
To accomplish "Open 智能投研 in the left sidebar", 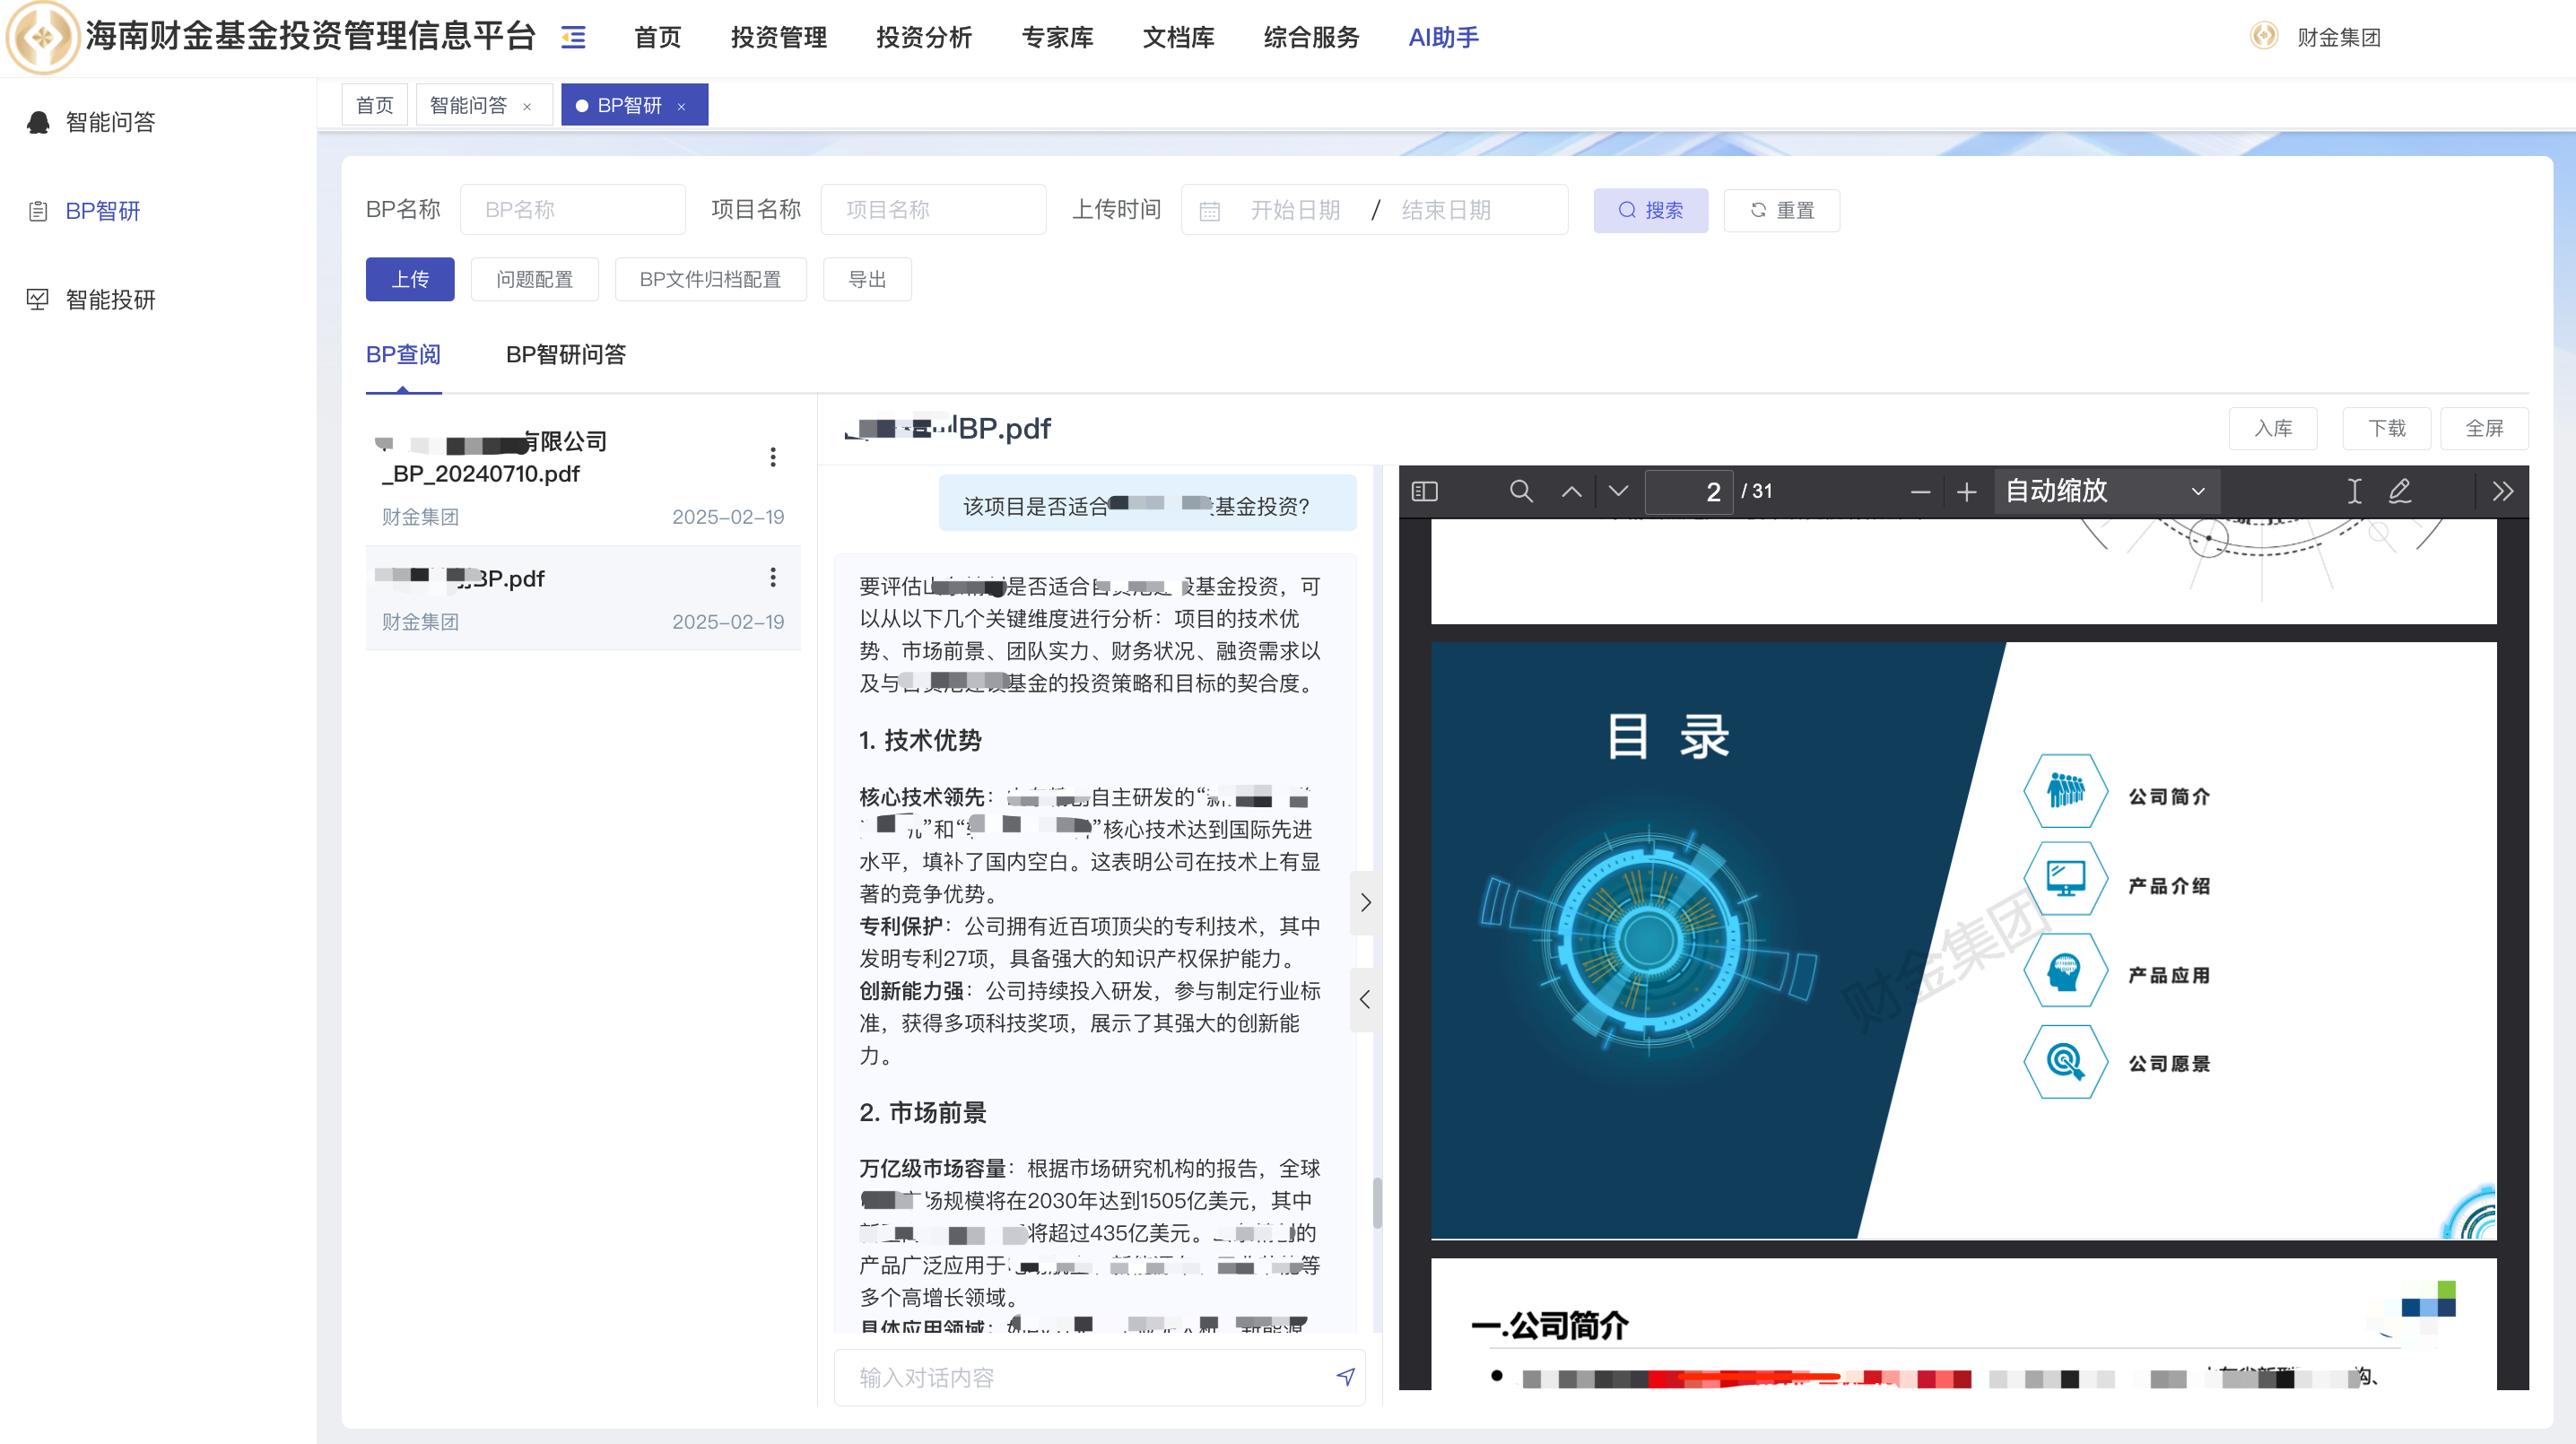I will [110, 299].
